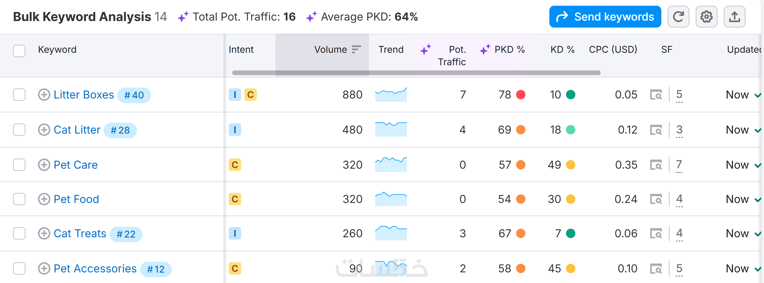Image resolution: width=764 pixels, height=283 pixels.
Task: Click the export upload icon
Action: click(734, 17)
